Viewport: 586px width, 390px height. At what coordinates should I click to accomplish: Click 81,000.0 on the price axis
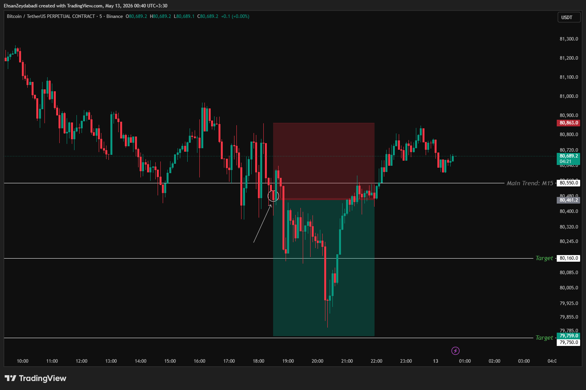[569, 96]
